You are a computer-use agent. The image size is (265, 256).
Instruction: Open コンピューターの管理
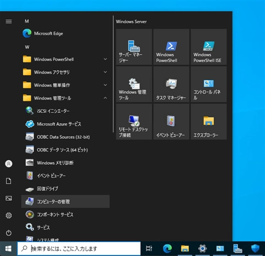tap(66, 202)
